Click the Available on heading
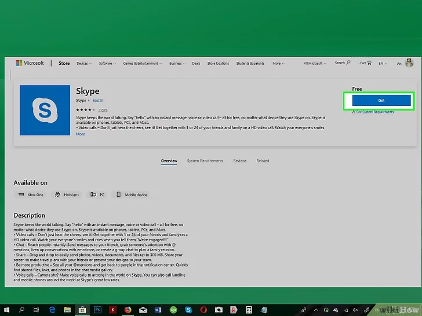Image resolution: width=422 pixels, height=316 pixels. tap(30, 183)
